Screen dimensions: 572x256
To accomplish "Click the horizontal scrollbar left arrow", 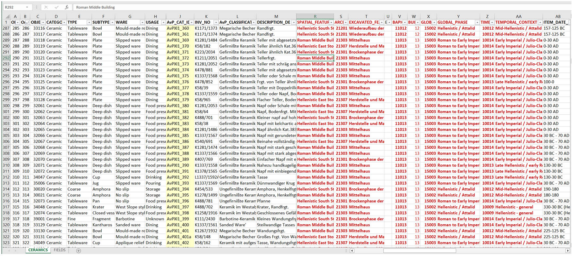I will coord(352,251).
